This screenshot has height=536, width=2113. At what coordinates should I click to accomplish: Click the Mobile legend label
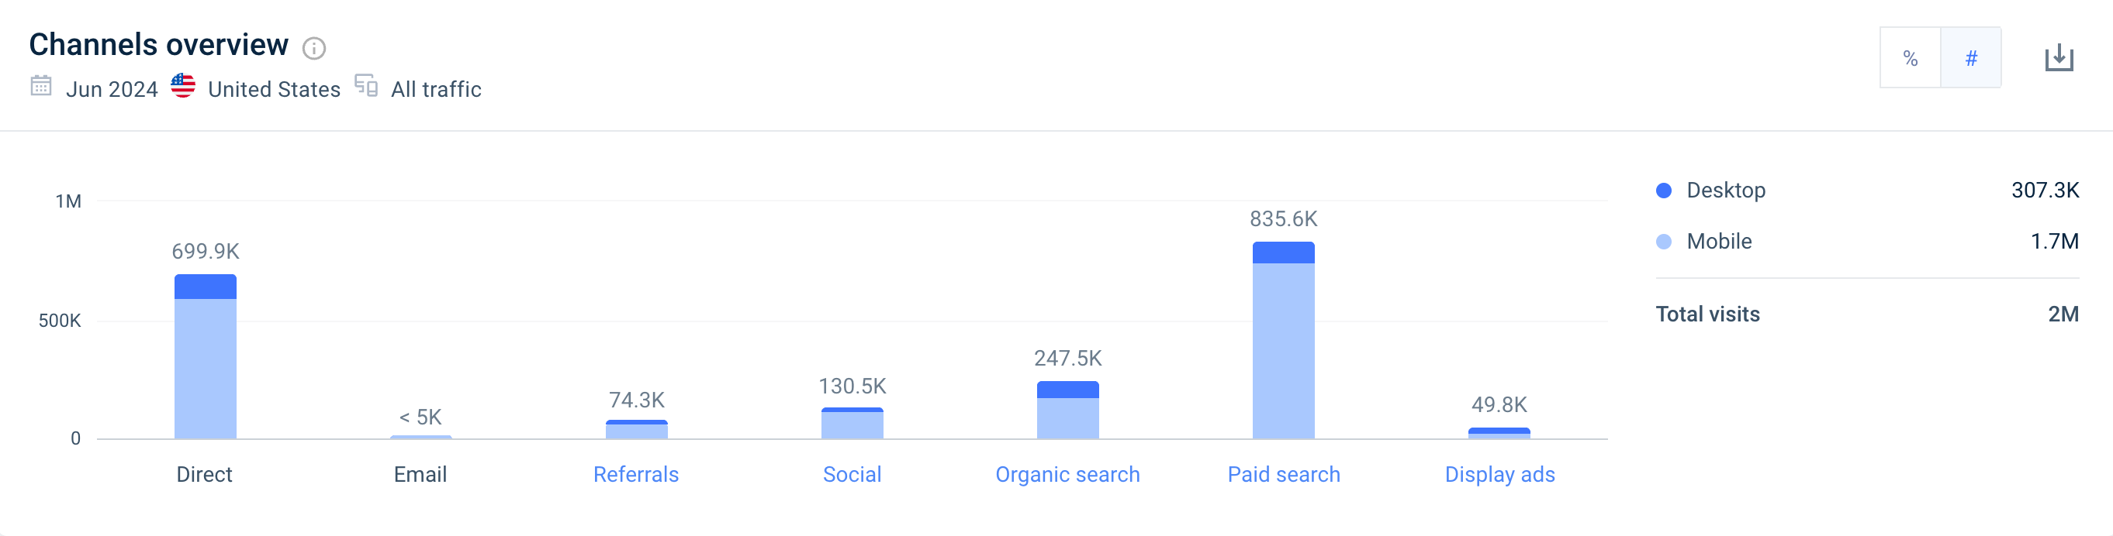pyautogui.click(x=1718, y=242)
